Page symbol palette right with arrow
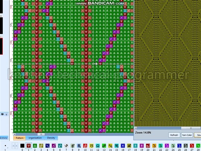Viewport: 201px width, 151px height. (x=17, y=146)
